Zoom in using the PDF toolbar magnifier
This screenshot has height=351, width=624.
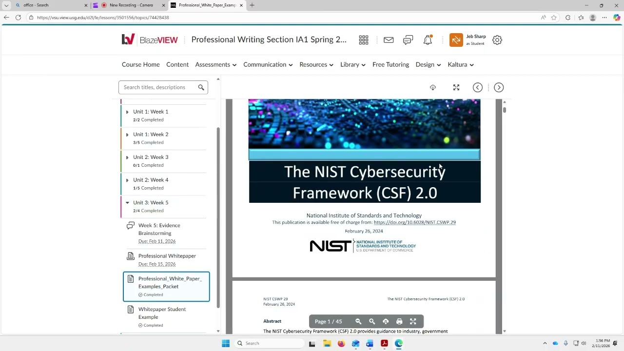coord(372,321)
